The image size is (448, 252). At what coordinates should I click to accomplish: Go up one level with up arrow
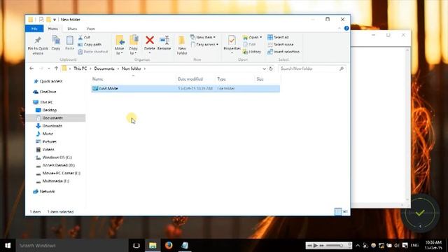pyautogui.click(x=56, y=69)
